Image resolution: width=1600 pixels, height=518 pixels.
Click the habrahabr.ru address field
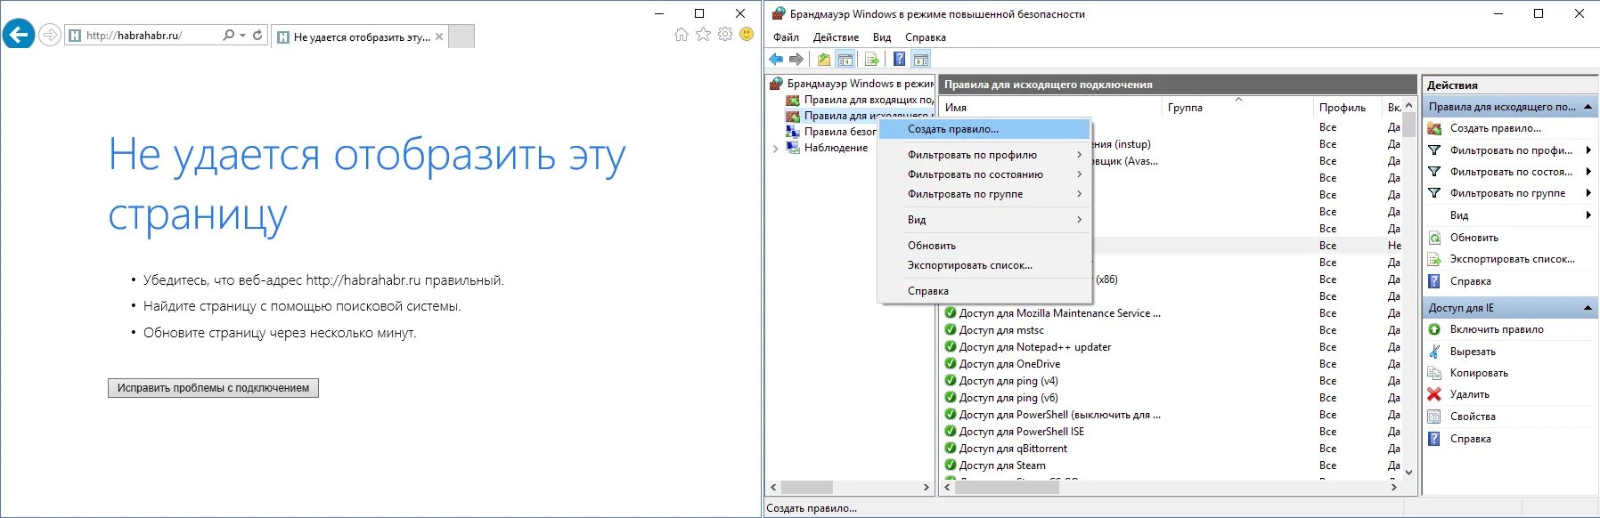point(142,36)
